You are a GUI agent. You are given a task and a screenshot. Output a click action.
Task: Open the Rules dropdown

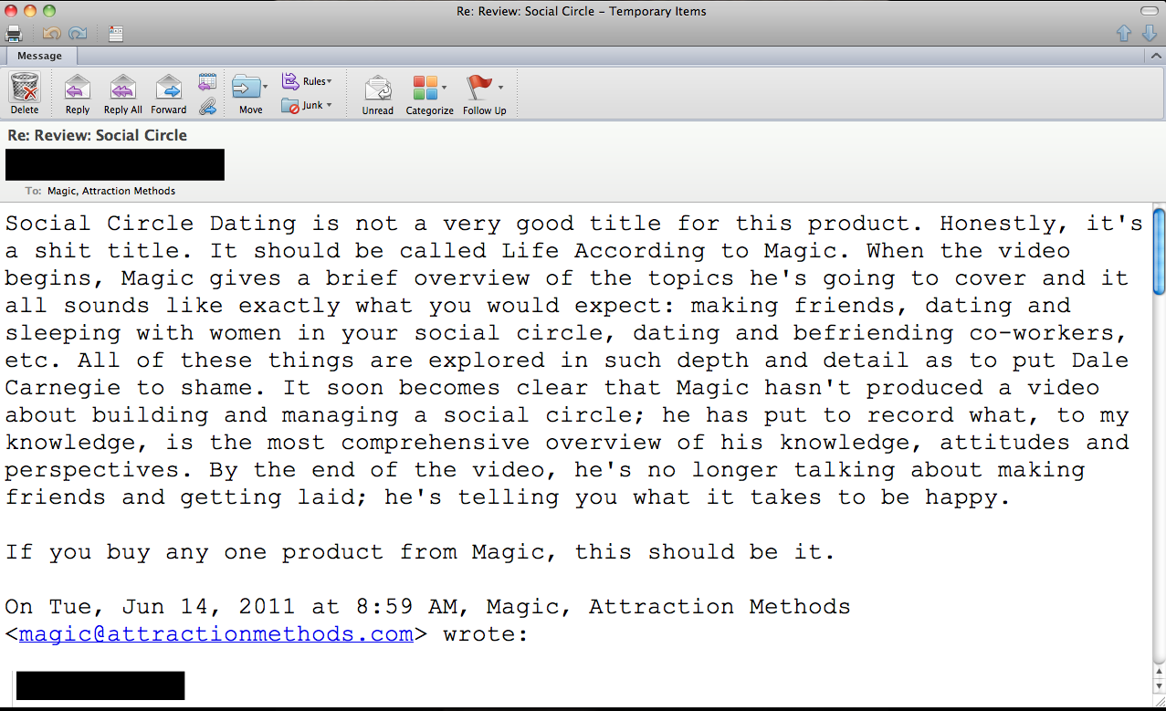point(307,81)
